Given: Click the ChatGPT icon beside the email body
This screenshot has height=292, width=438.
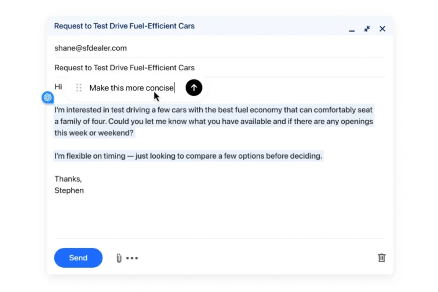Looking at the screenshot, I should pyautogui.click(x=47, y=97).
